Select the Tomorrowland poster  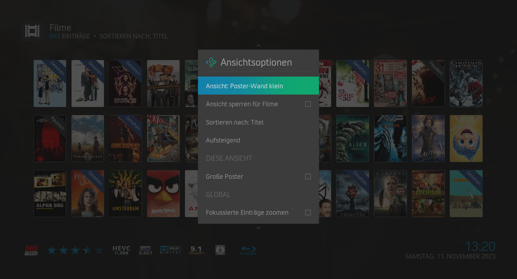88,138
